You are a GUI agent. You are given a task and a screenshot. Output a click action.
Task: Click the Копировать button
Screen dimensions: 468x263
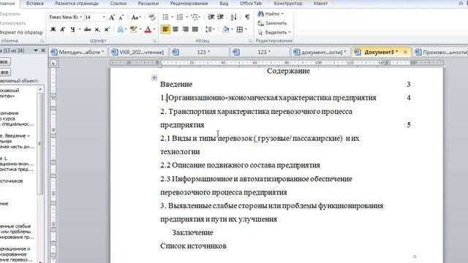click(13, 23)
